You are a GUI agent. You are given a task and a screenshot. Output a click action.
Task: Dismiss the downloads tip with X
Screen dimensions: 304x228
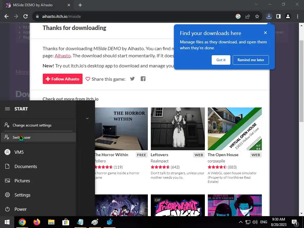coord(265,33)
